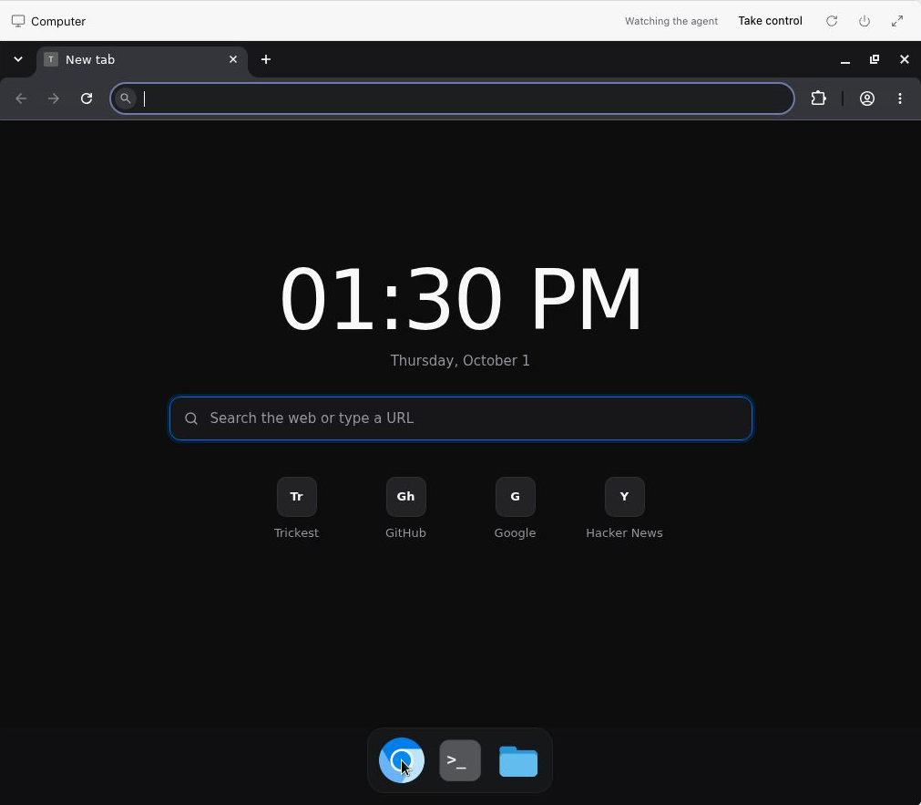Expand the tab search chevron dropdown
The width and height of the screenshot is (921, 805).
click(x=18, y=58)
